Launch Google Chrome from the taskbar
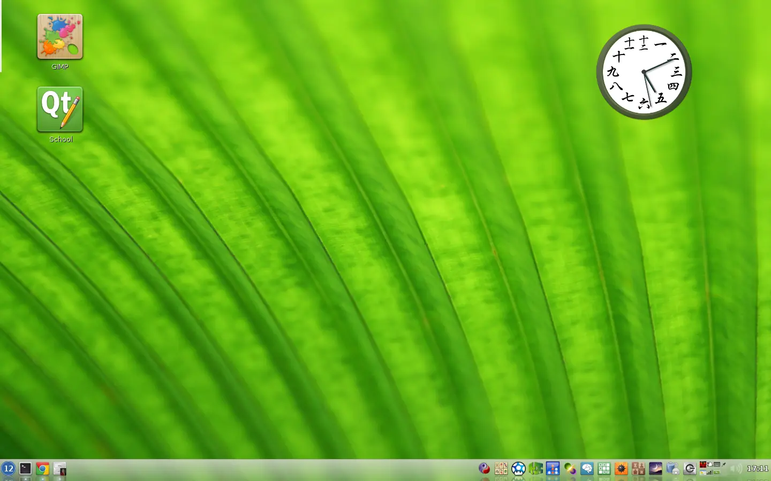 [42, 469]
